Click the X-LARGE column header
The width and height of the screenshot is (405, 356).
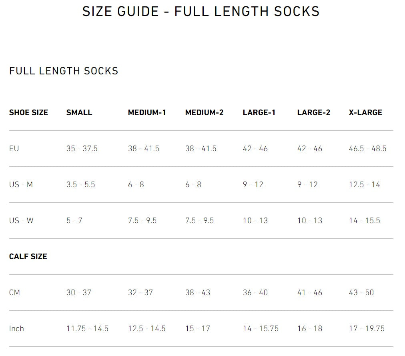coord(365,112)
